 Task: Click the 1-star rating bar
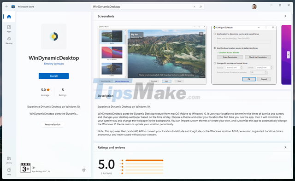click(x=144, y=173)
